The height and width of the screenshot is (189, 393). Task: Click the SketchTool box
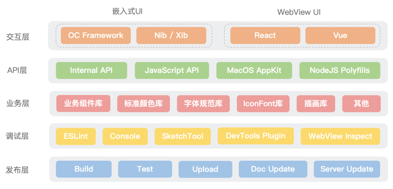[x=183, y=136]
